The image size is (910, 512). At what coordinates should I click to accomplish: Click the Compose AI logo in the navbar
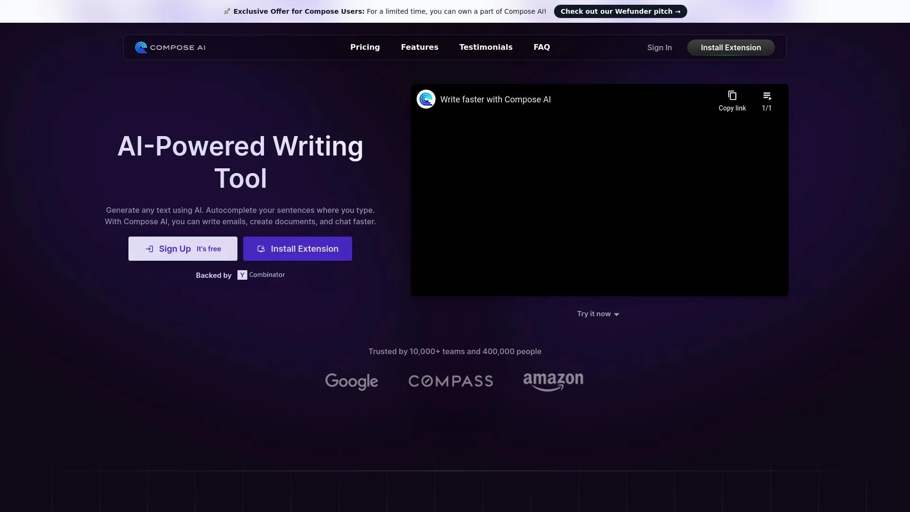170,47
